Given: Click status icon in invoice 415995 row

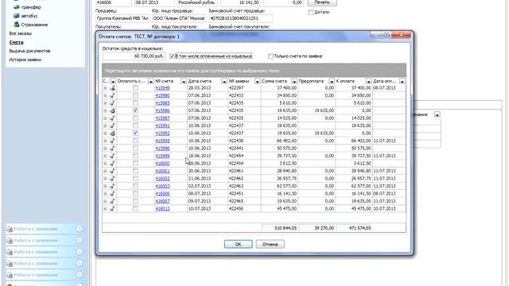Looking at the screenshot, I should pos(112,141).
